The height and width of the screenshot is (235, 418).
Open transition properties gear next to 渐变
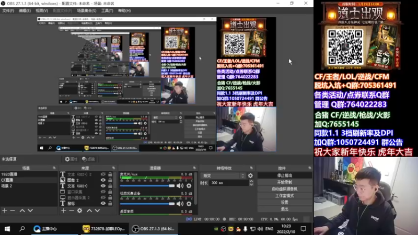point(250,175)
